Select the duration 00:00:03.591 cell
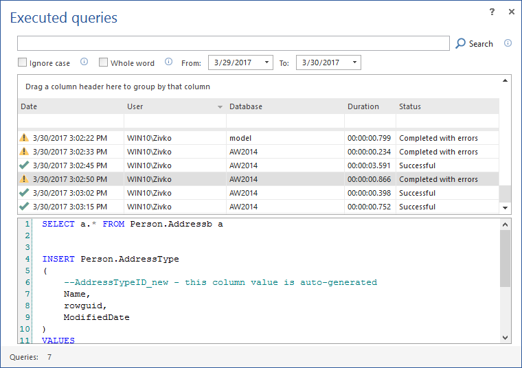 click(369, 165)
